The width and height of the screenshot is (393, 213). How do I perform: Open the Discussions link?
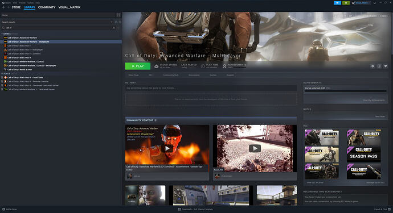[x=194, y=75]
